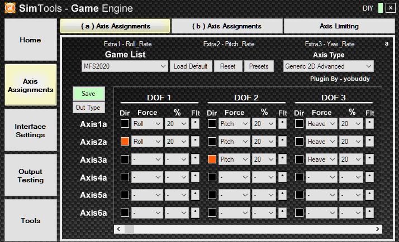Screen dimensions: 399x242
Task: Click the Flt dot button for Axis5a DOF 1
Action: pos(195,195)
